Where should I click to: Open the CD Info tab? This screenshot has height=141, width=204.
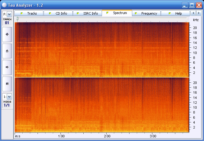pos(58,13)
